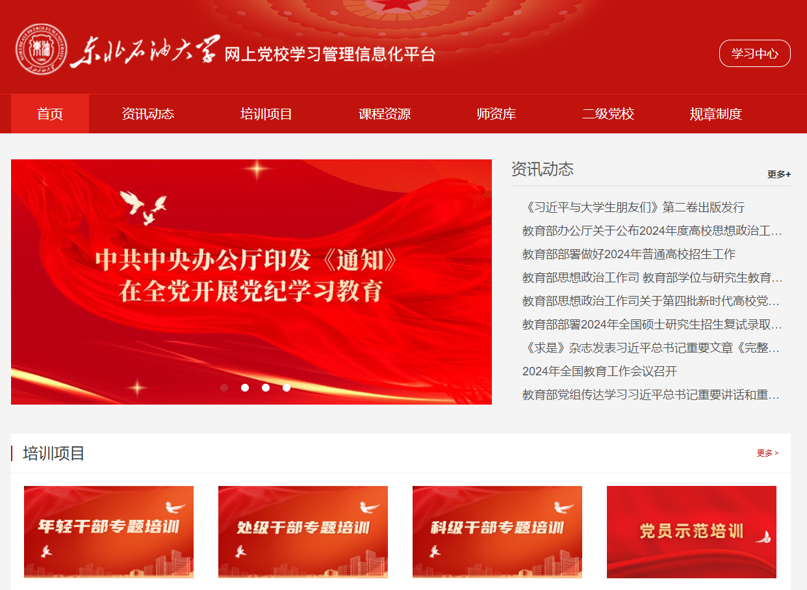Screen dimensions: 807x590
Task: Open news 教育部部署做好2024年普通高校招生工作
Action: pyautogui.click(x=629, y=254)
